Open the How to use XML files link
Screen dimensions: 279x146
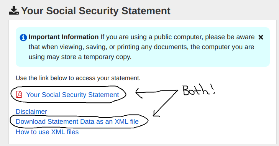(47, 132)
